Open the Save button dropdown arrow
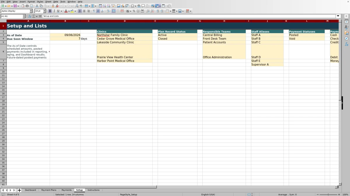Image resolution: width=350 pixels, height=196 pixels. (x=18, y=6)
